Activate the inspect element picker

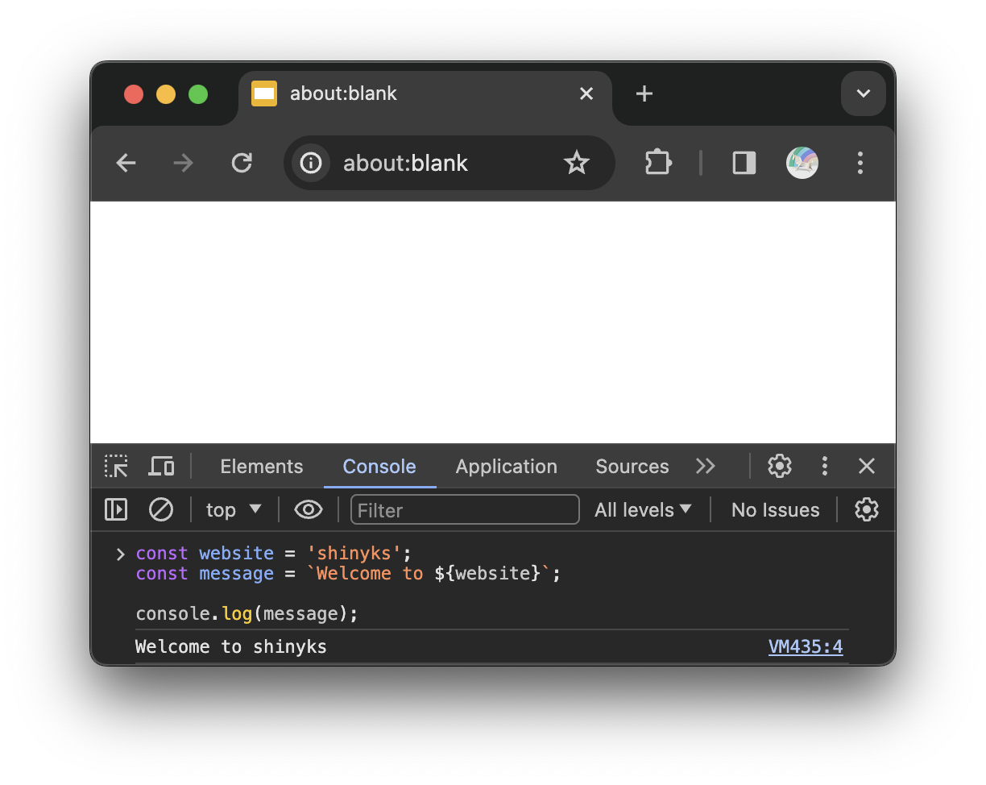click(116, 467)
